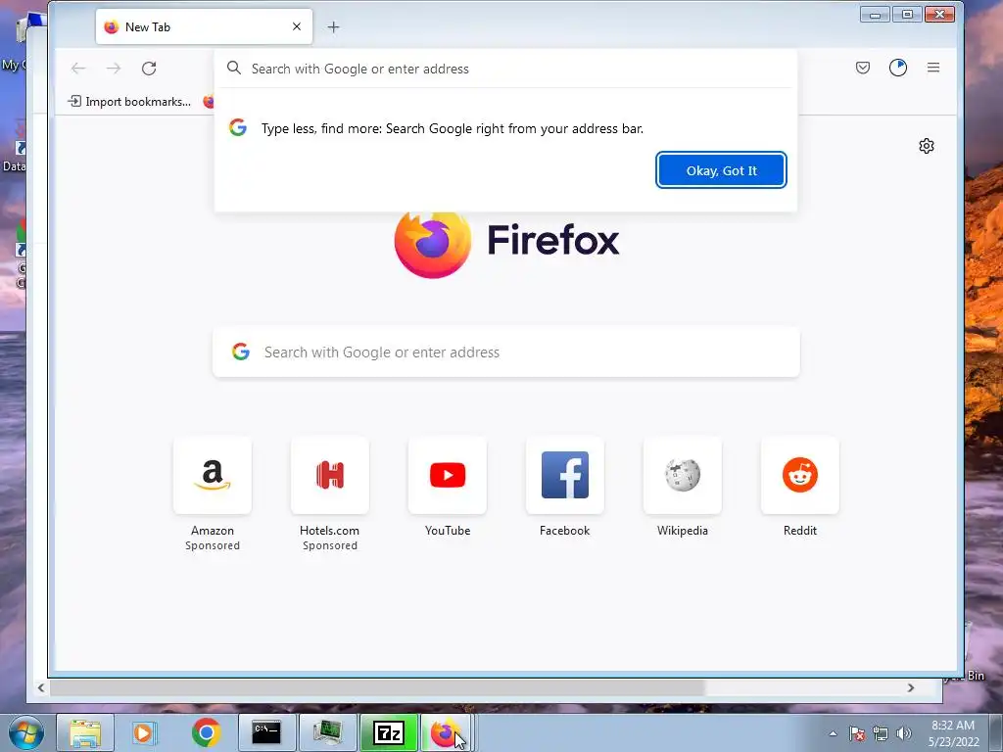Image resolution: width=1003 pixels, height=752 pixels.
Task: Click the Firefox logo on new tab page
Action: pyautogui.click(x=433, y=244)
